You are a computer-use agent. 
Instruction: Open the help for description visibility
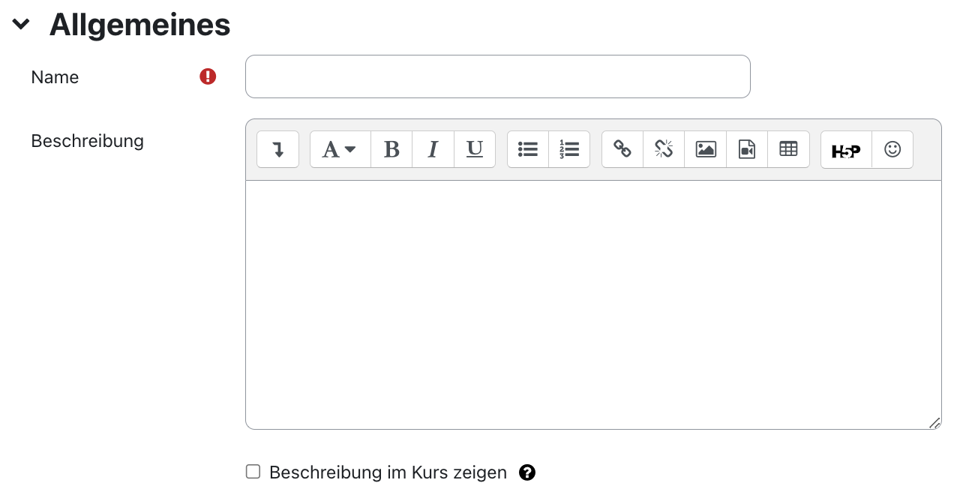point(527,472)
